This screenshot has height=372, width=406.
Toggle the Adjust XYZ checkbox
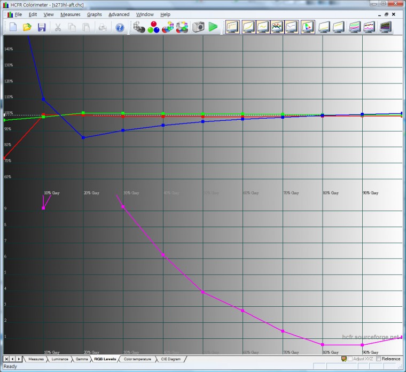(350, 359)
